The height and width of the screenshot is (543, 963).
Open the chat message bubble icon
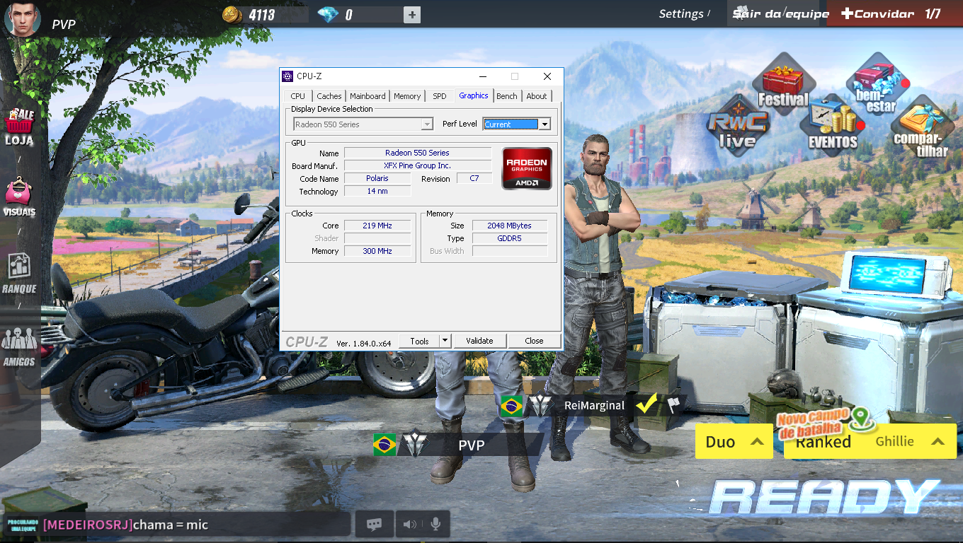[374, 524]
